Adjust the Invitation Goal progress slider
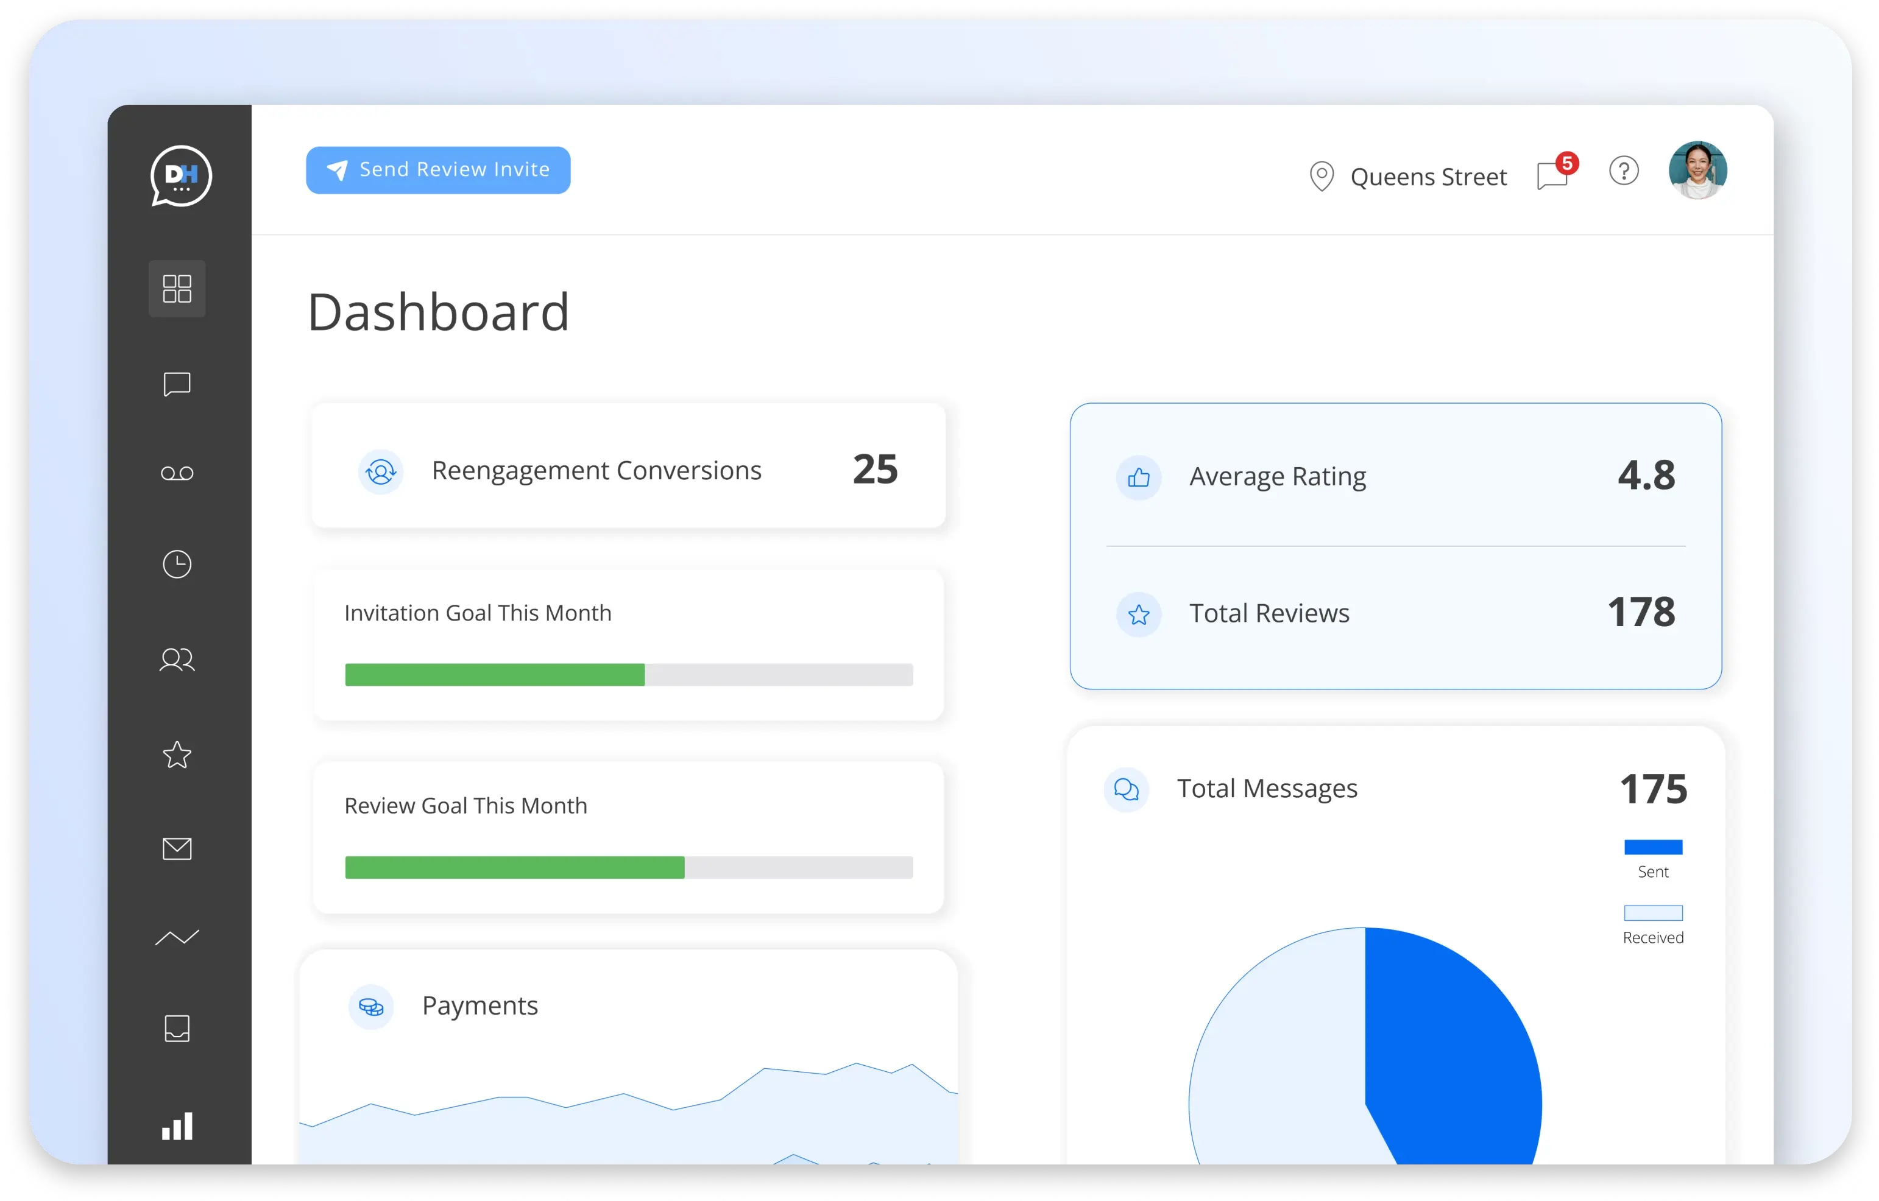This screenshot has height=1201, width=1879. click(630, 674)
